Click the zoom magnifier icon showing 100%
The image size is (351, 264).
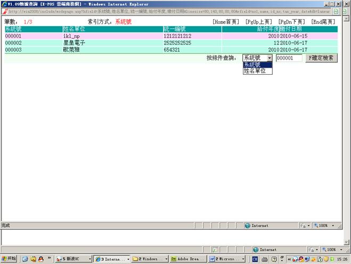[x=317, y=226]
